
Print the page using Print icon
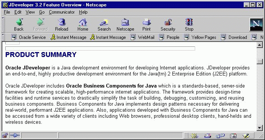coord(147,25)
